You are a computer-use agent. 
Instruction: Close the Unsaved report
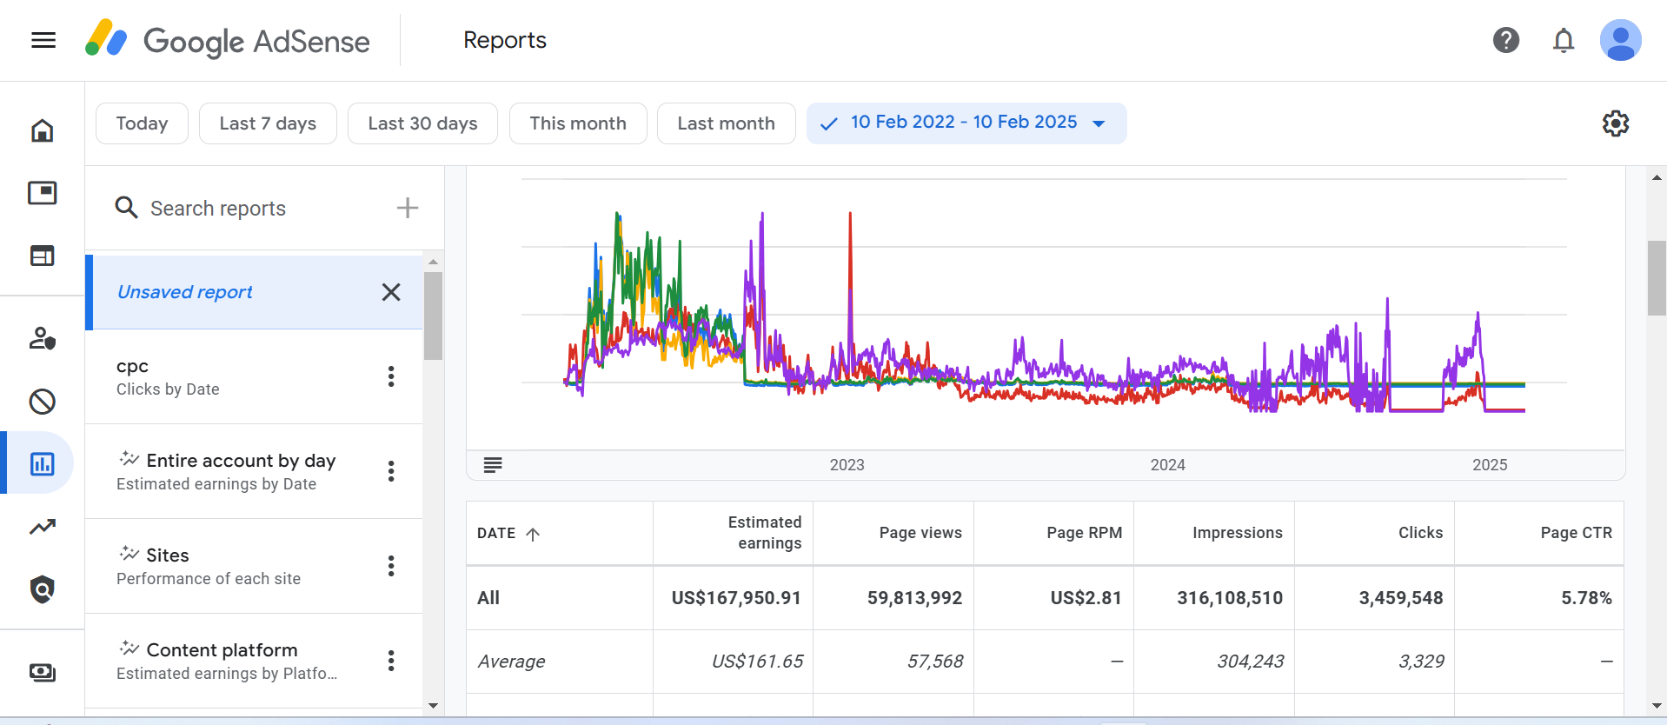click(391, 292)
